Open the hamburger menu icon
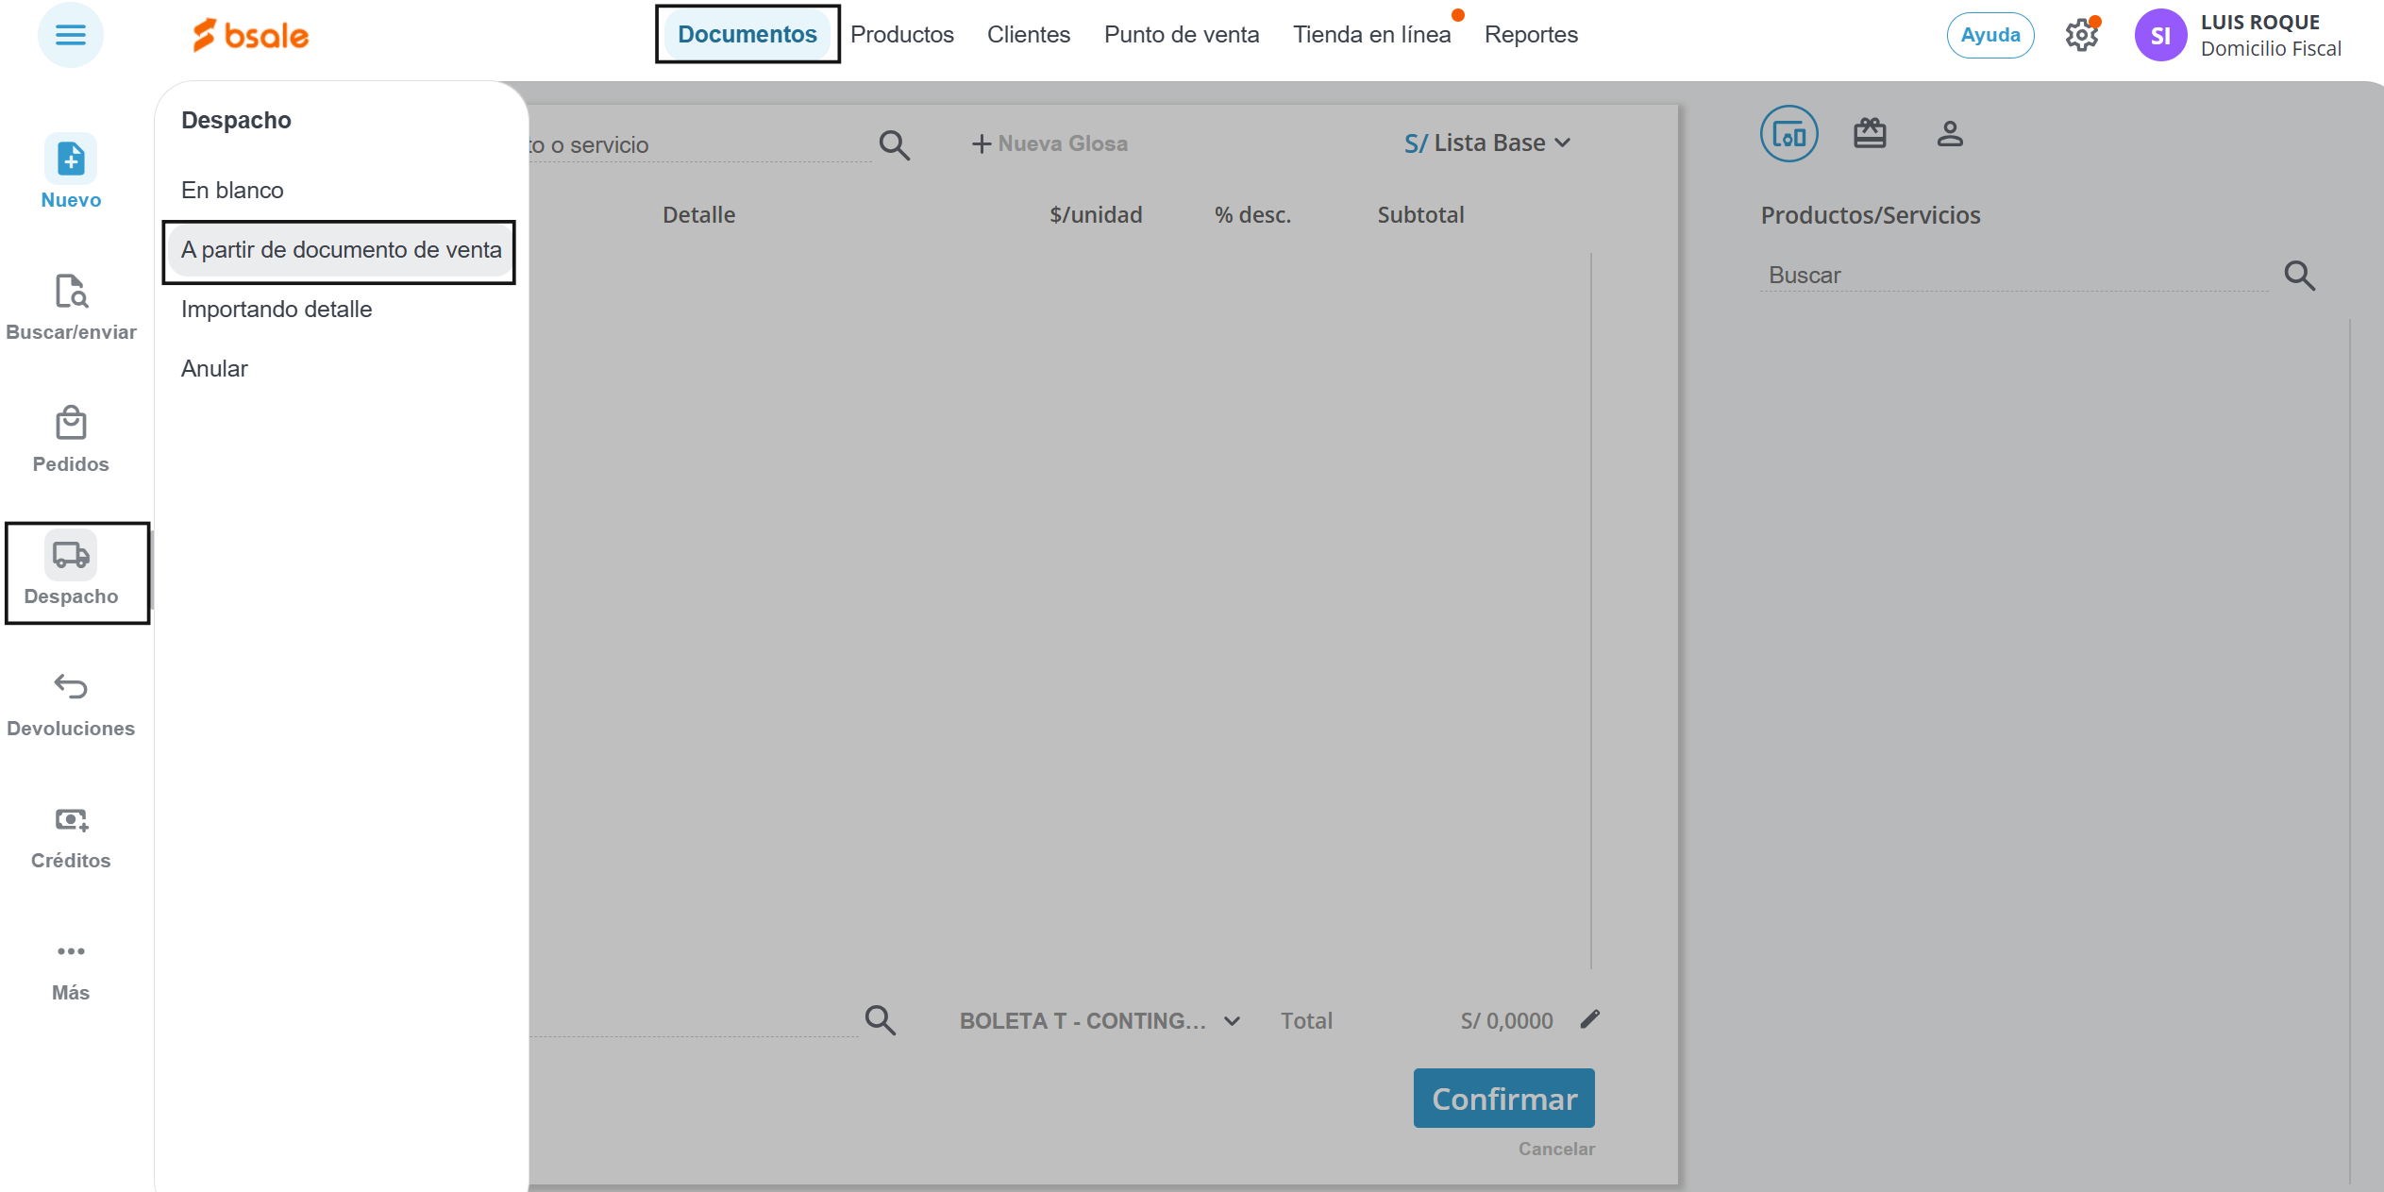The image size is (2384, 1192). [71, 36]
